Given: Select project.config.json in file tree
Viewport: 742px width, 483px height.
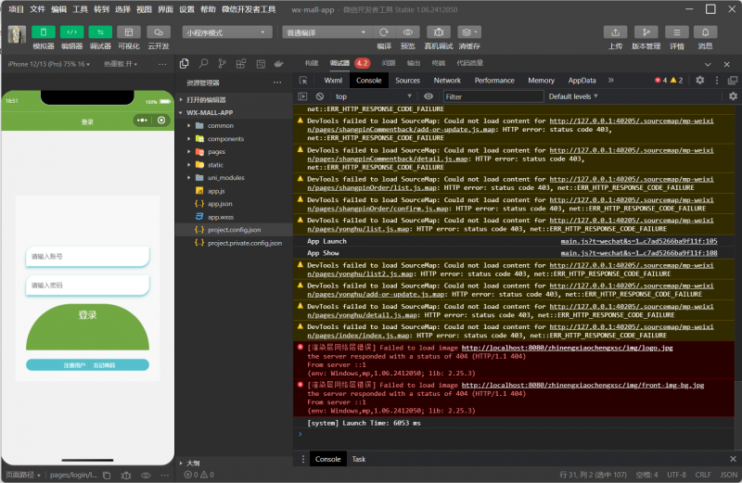Looking at the screenshot, I should coord(234,229).
